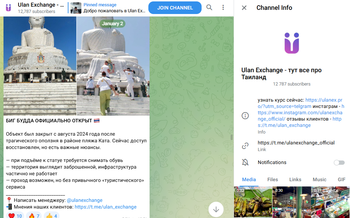This screenshot has height=218, width=351.
Task: Switch to the Music tab
Action: coord(319,179)
